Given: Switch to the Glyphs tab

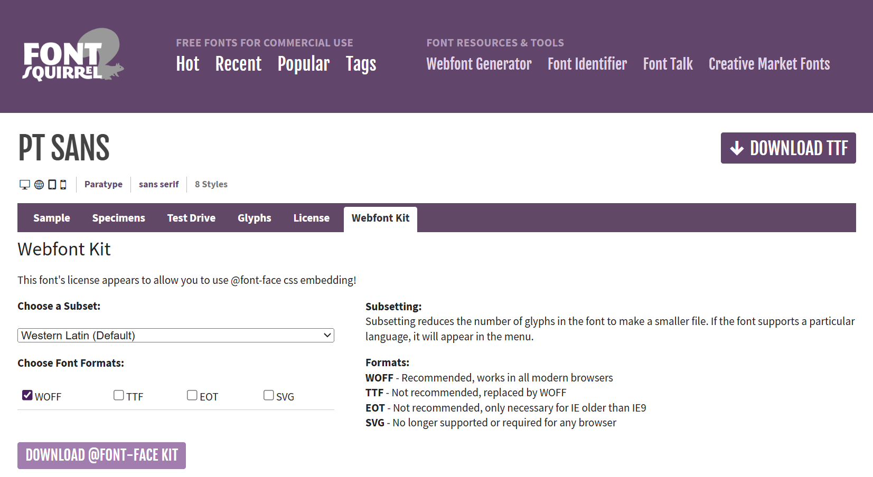Looking at the screenshot, I should [x=254, y=218].
